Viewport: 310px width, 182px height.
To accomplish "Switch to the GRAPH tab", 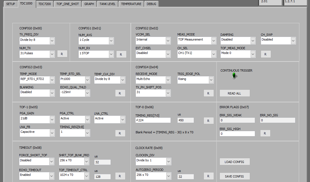I will coord(89,4).
